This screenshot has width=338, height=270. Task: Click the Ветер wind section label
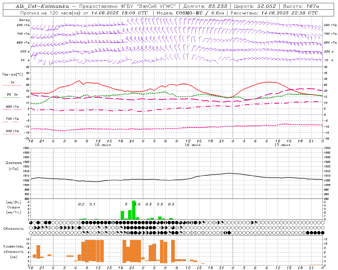25,20
